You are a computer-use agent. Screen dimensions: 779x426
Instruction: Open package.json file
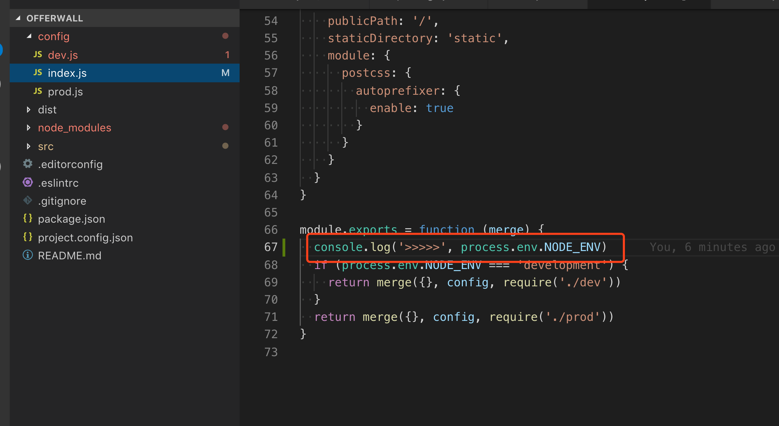[x=71, y=219]
